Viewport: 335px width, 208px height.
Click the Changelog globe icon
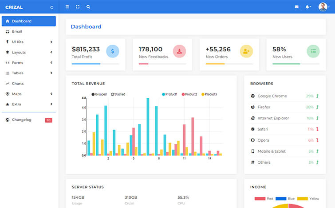[8, 120]
